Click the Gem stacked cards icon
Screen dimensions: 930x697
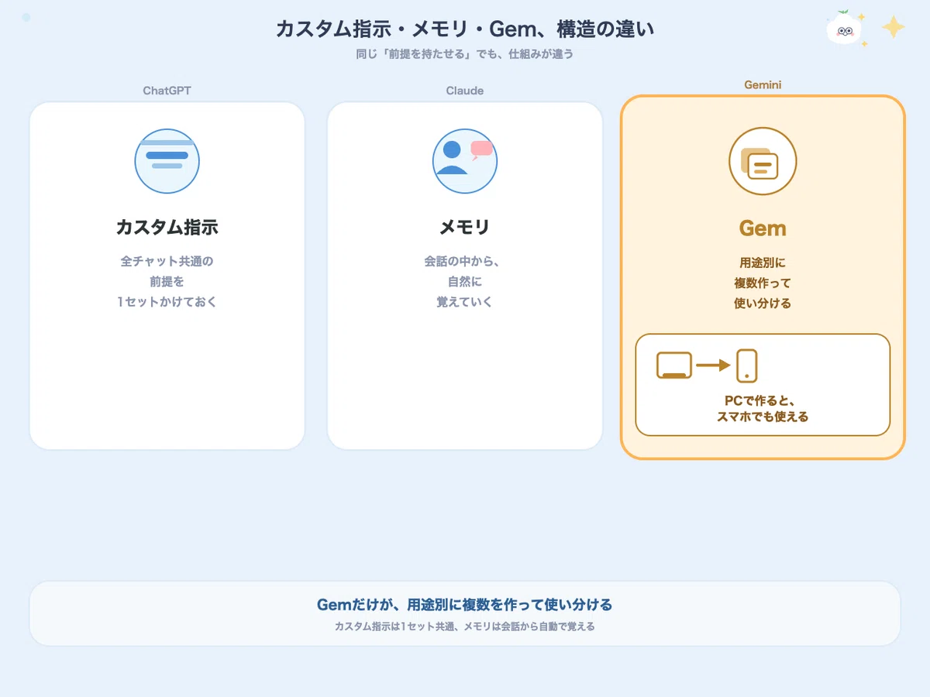coord(763,161)
